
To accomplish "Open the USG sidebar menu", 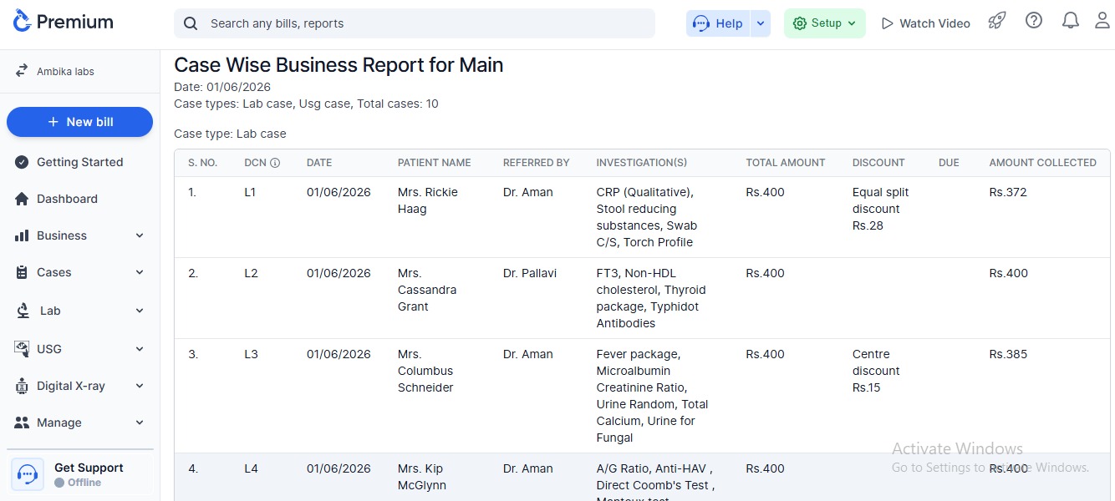I will coord(79,349).
